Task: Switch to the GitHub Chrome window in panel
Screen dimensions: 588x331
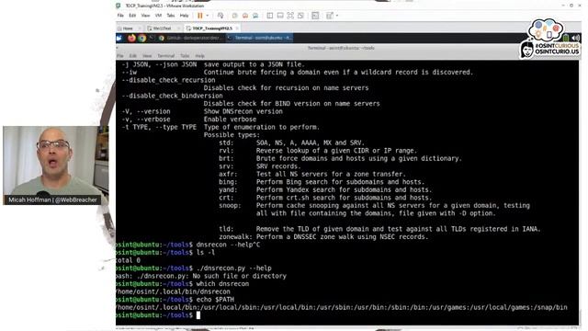Action: click(x=191, y=38)
